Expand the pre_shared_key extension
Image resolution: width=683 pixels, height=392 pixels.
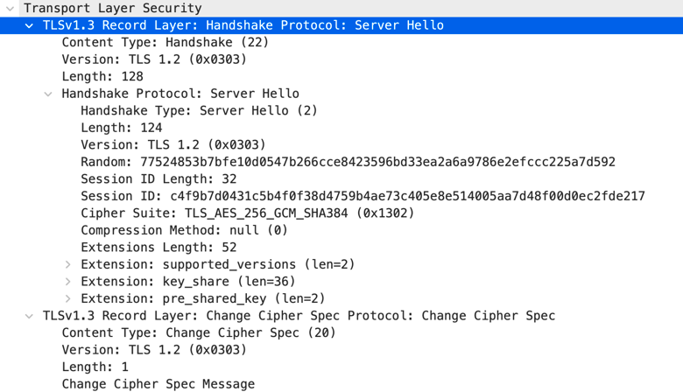coord(68,298)
